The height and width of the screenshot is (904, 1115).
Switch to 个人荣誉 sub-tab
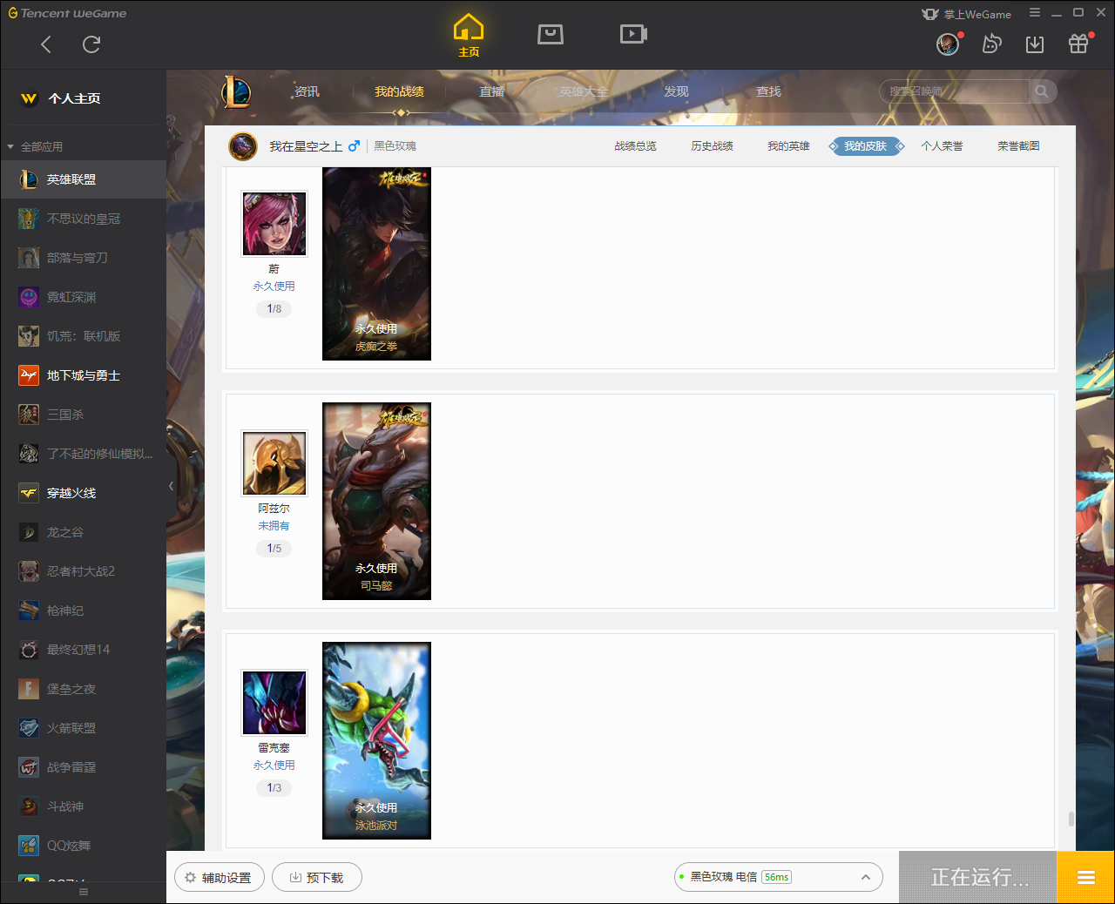coord(942,146)
